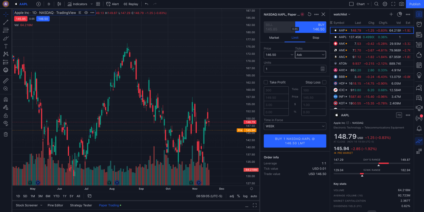
Task: Open the Ticks Ask dropdown
Action: coord(310,55)
